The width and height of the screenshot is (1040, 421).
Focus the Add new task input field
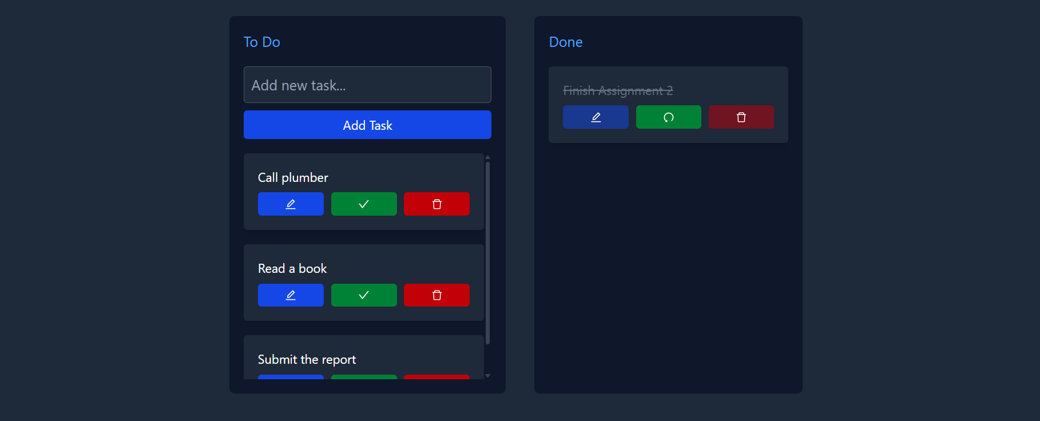tap(367, 85)
